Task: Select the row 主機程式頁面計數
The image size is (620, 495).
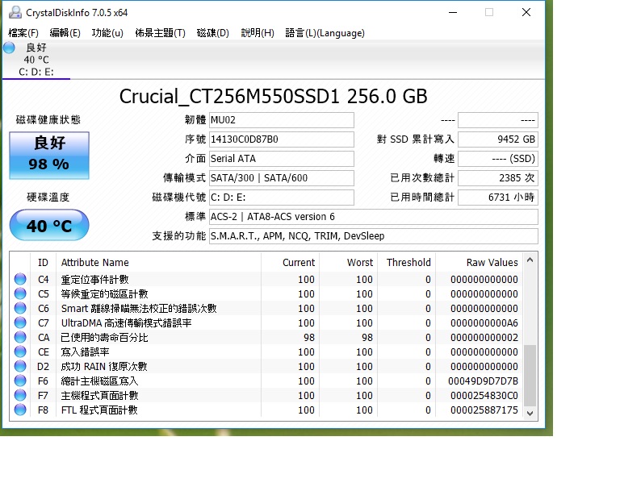Action: point(266,395)
